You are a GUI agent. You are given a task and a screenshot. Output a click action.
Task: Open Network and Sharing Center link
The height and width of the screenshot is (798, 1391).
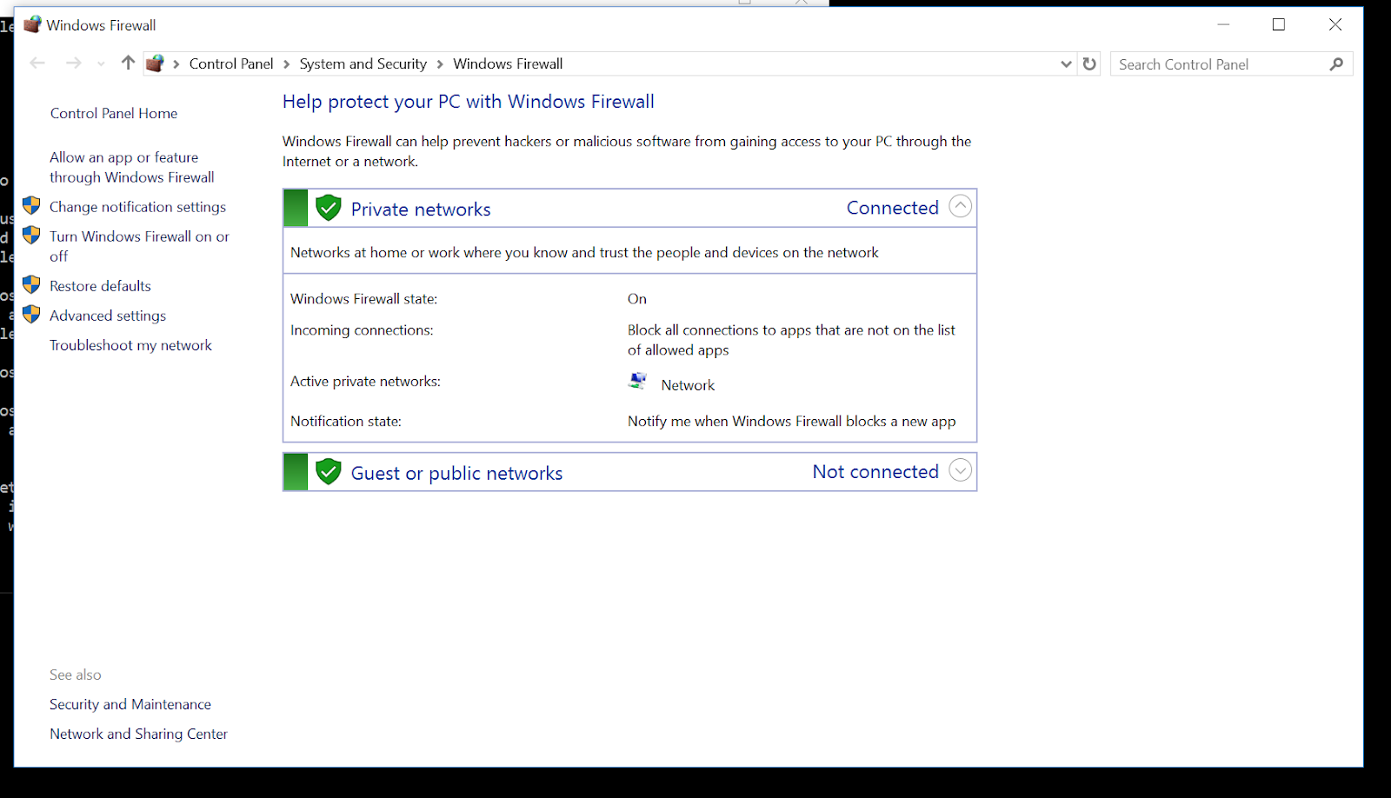[138, 734]
